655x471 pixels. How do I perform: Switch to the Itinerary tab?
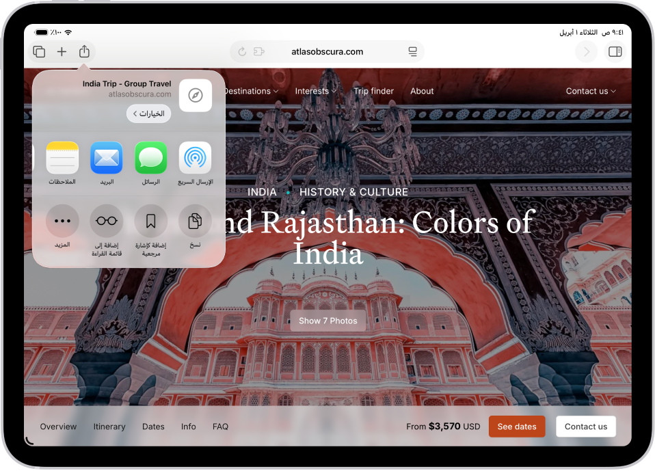109,427
